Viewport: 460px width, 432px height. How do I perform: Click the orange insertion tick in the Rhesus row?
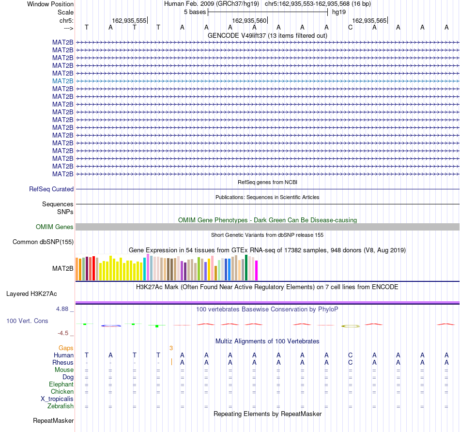click(x=171, y=362)
